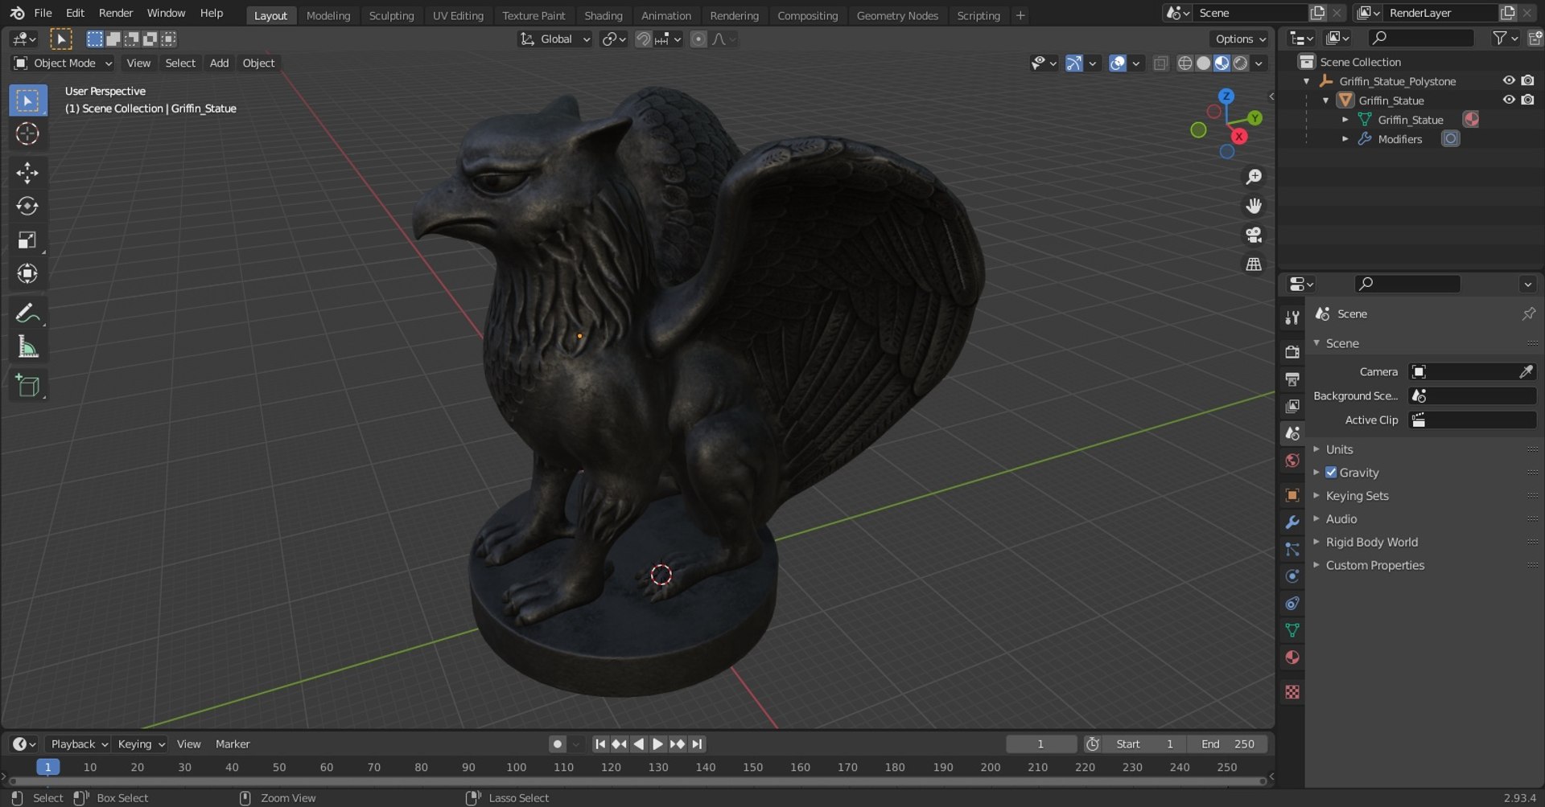Viewport: 1545px width, 807px height.
Task: Select the Cursor tool in toolbar
Action: [x=27, y=133]
